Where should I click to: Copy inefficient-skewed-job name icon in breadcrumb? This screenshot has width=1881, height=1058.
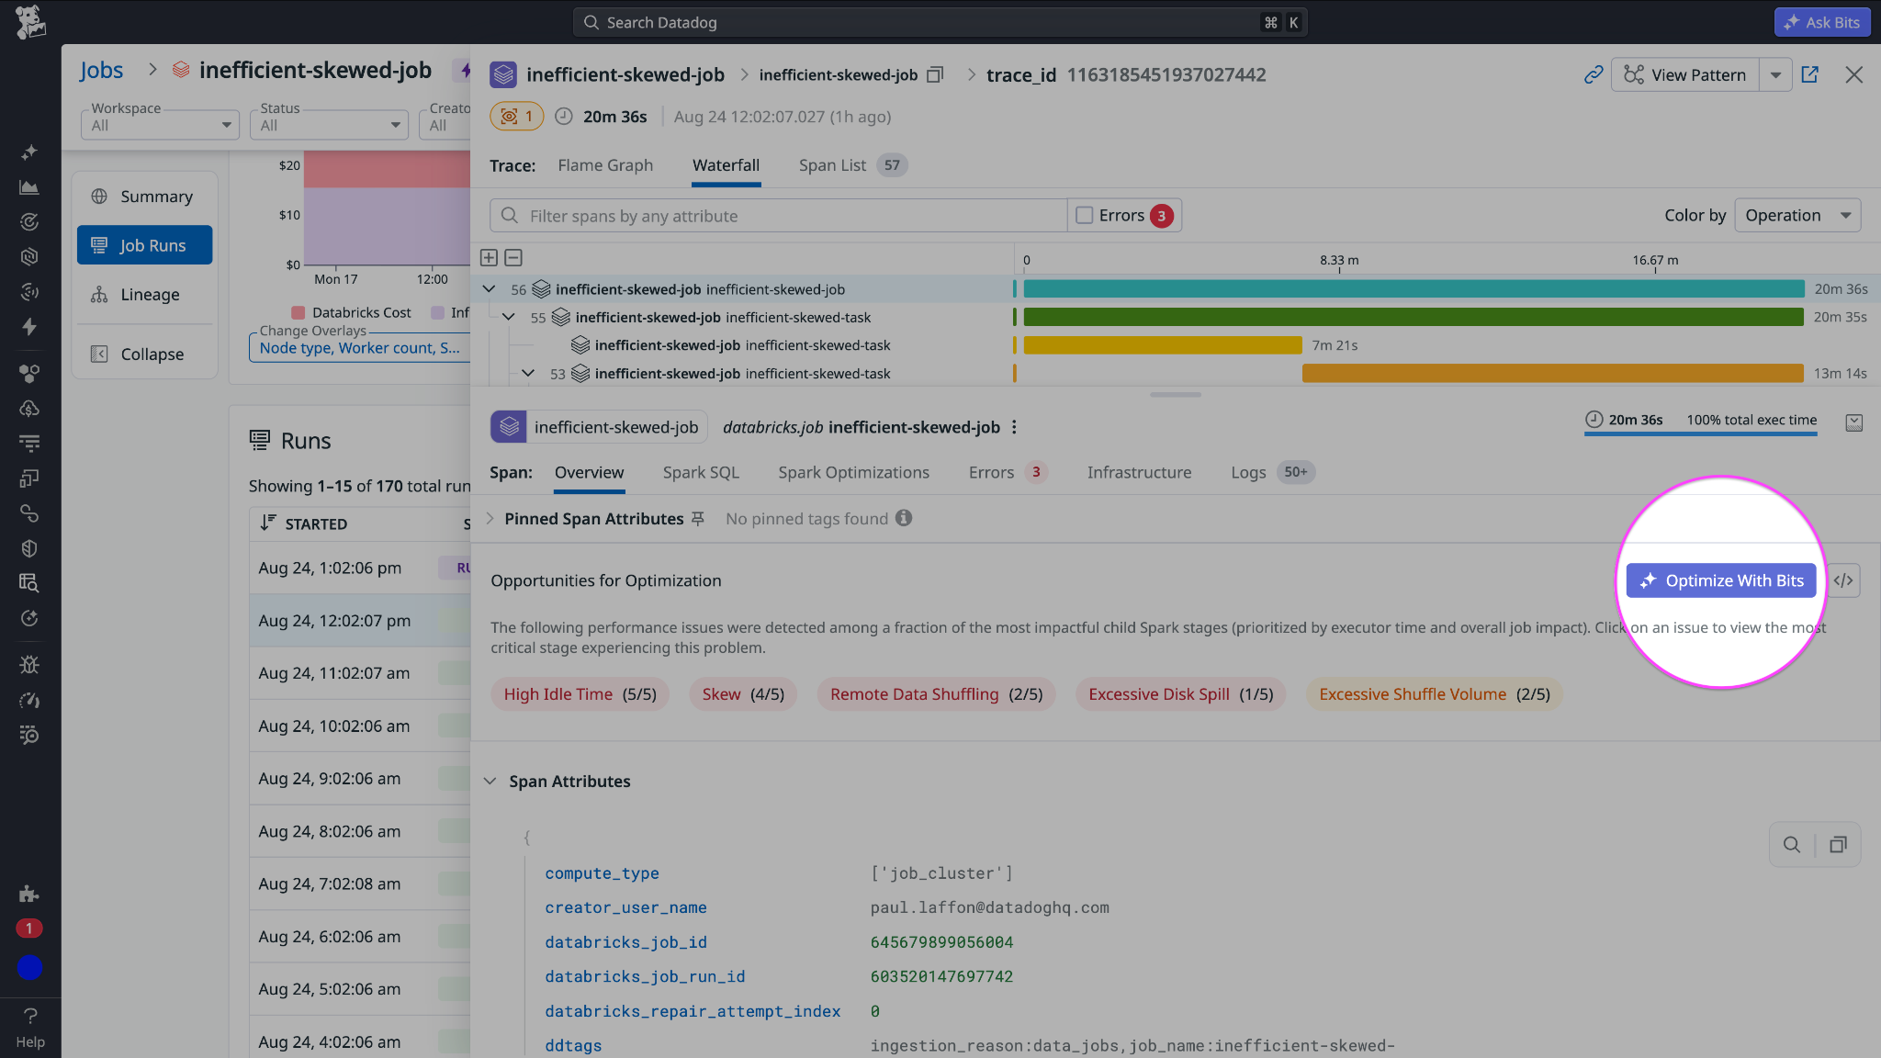935,75
